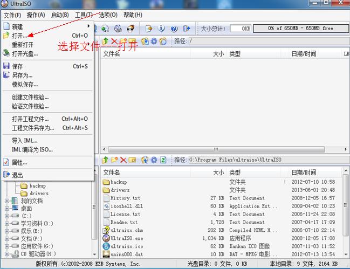Click the 大小总计 0KB field
This screenshot has width=350, height=269.
click(x=241, y=29)
